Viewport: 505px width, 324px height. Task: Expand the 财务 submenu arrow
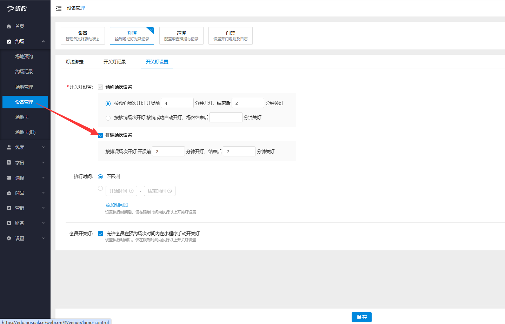click(x=43, y=223)
